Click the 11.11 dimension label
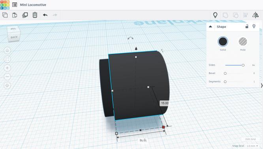Image resolution: width=263 pixels, height=149 pixels. [143, 141]
